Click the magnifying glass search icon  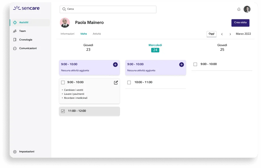[64, 9]
